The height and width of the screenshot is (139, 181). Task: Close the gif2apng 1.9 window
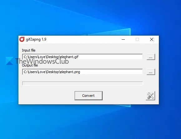pyautogui.click(x=152, y=39)
